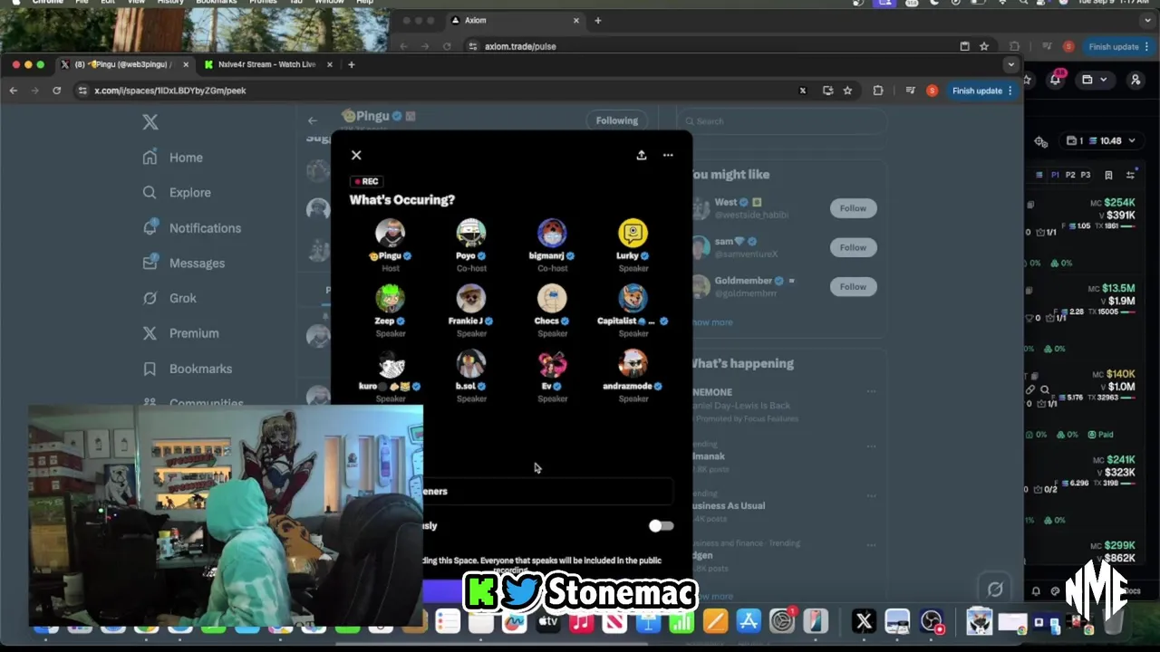The height and width of the screenshot is (652, 1160).
Task: Bookmark the x.com page with the star icon
Action: [847, 91]
